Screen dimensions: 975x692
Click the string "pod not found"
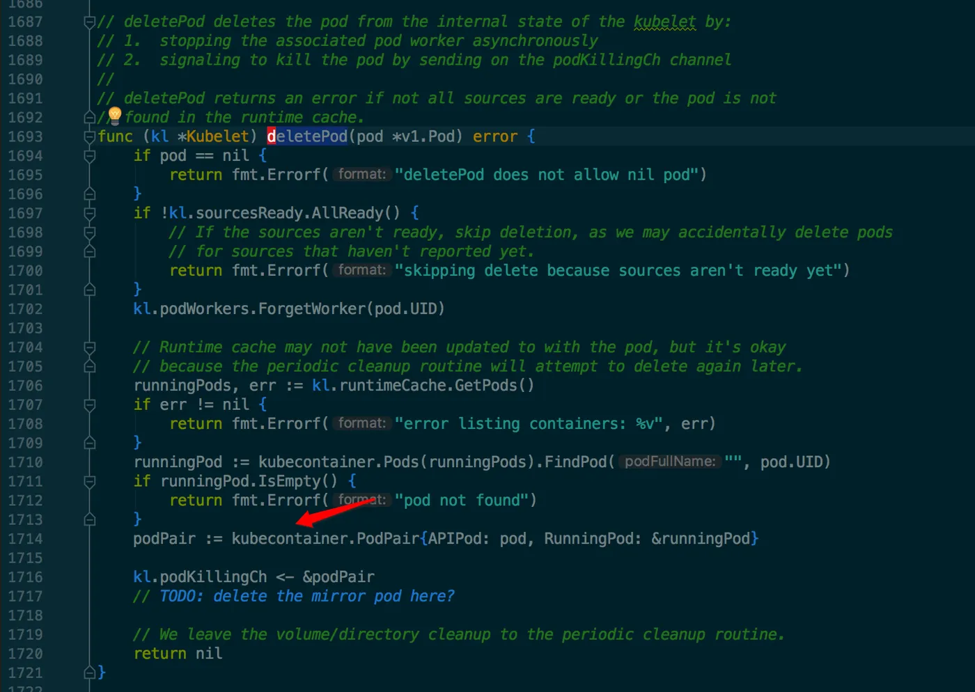coord(462,500)
